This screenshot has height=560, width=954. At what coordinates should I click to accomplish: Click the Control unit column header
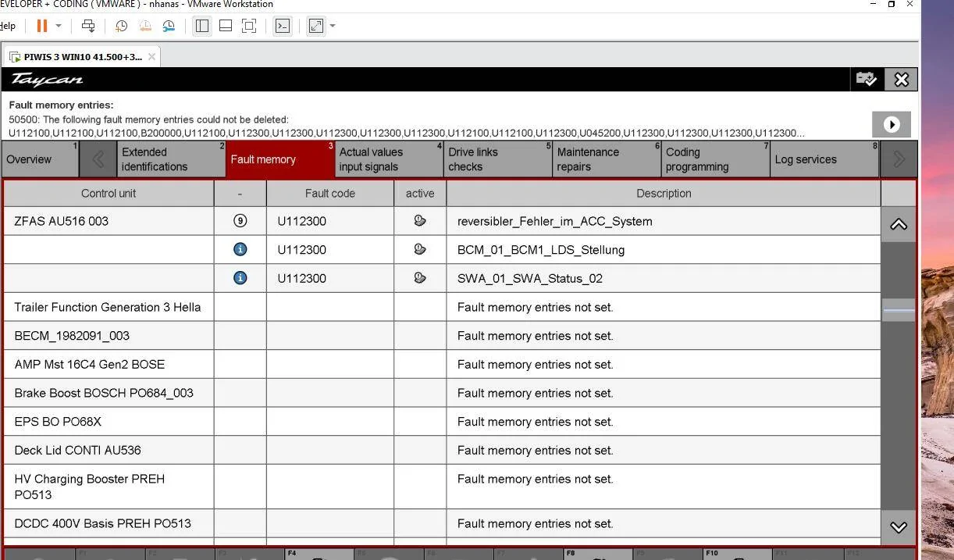[109, 194]
